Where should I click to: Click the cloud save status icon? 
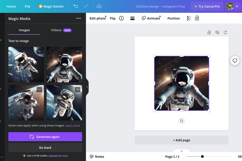tap(99, 6)
